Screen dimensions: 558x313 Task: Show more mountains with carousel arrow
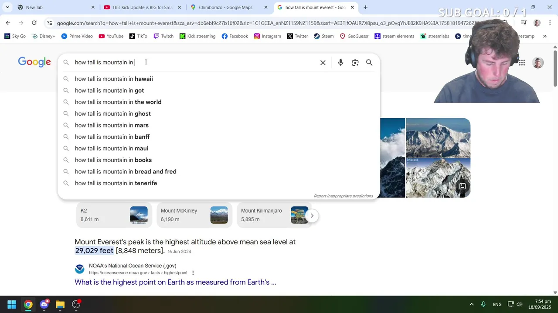[312, 216]
